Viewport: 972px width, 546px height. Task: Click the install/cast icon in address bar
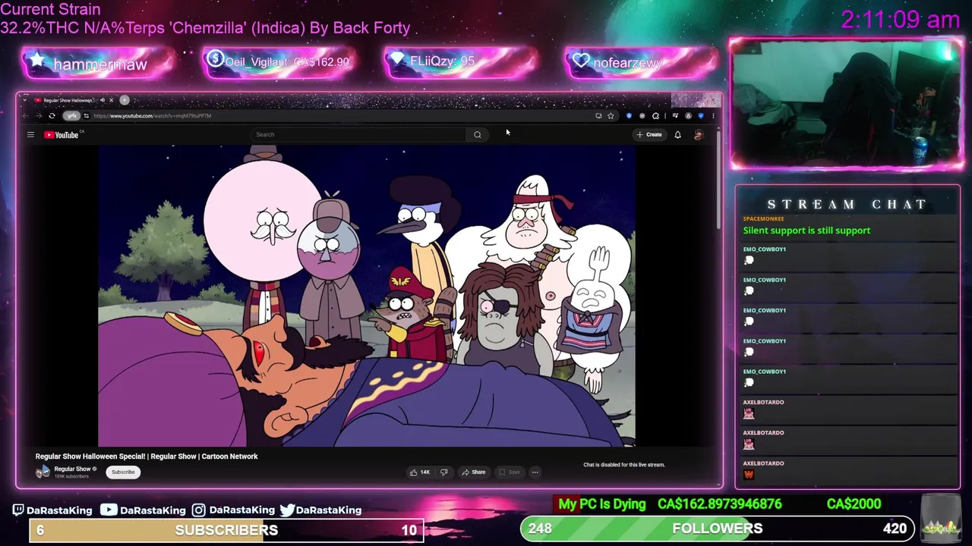click(x=598, y=116)
